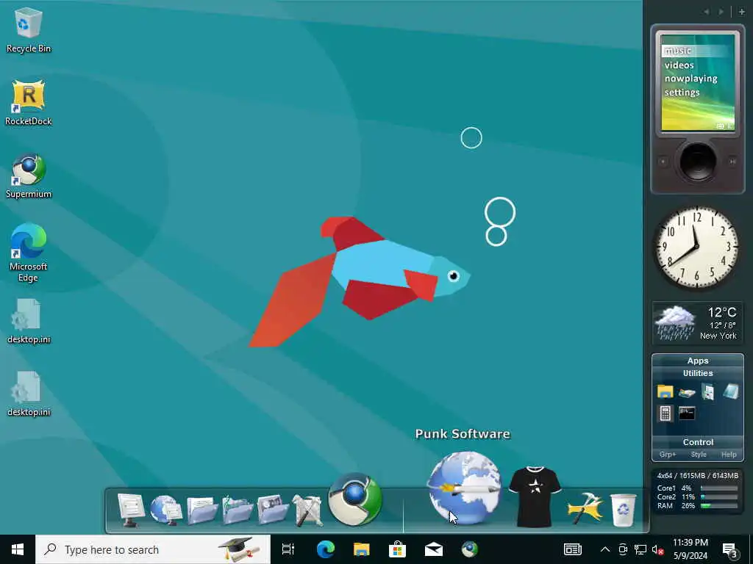This screenshot has height=564, width=753.
Task: Open the computer monitor icon in RocketDock
Action: coord(131,510)
